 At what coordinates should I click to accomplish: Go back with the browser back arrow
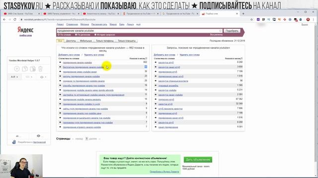(x=4, y=20)
